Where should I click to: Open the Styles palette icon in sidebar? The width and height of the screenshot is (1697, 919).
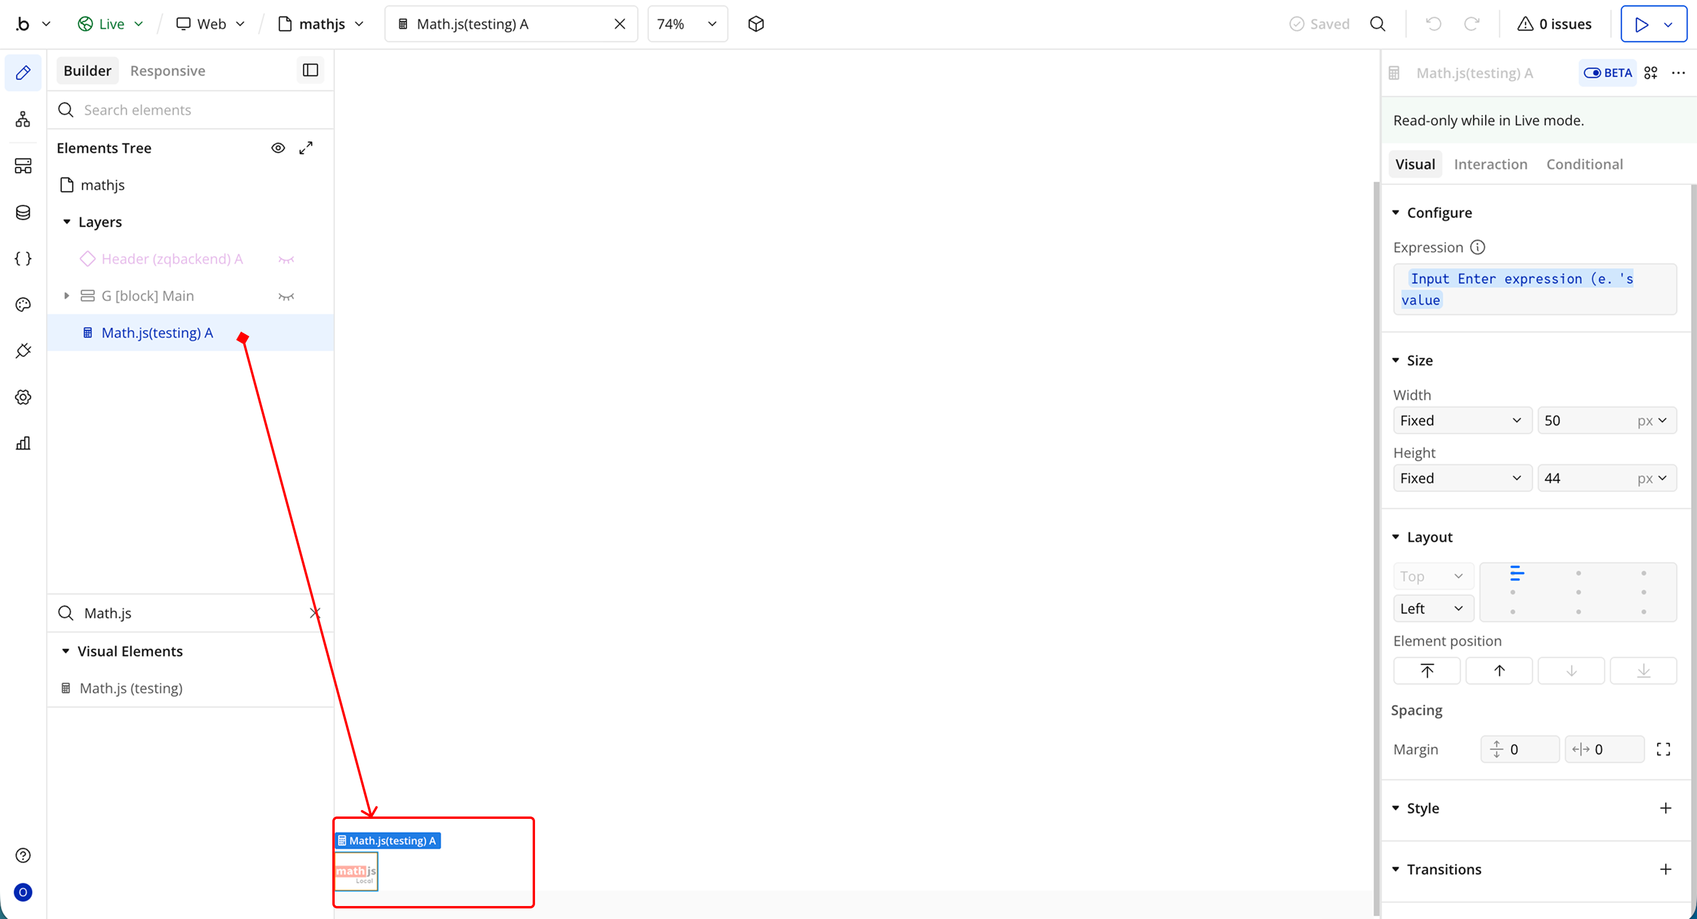pos(23,305)
